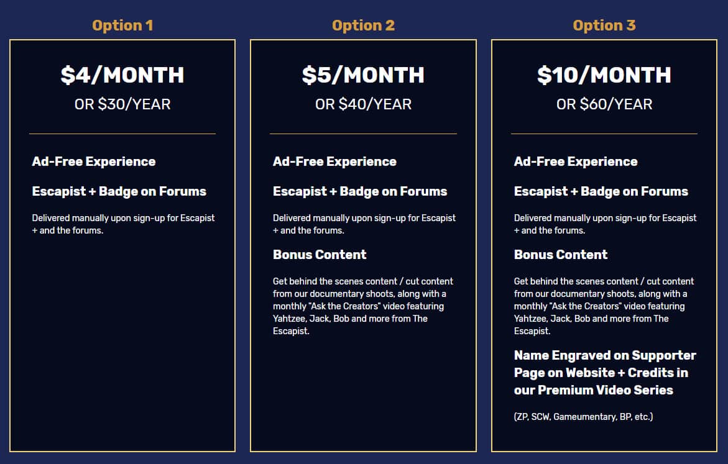The width and height of the screenshot is (728, 464).
Task: Click Ad-Free Experience in Option 1
Action: [x=94, y=161]
